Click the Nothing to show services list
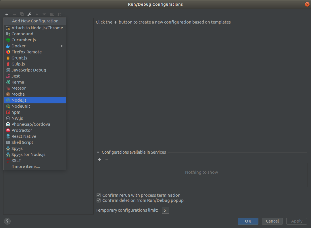 point(201,175)
